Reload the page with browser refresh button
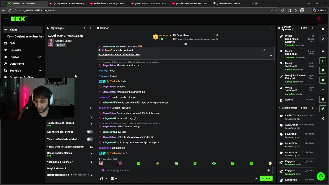Screen dimensions: 329x185 click(10, 10)
